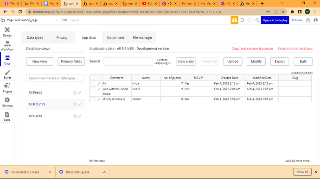This screenshot has height=179, width=320.
Task: Check the linda row checkbox
Action: point(93,84)
